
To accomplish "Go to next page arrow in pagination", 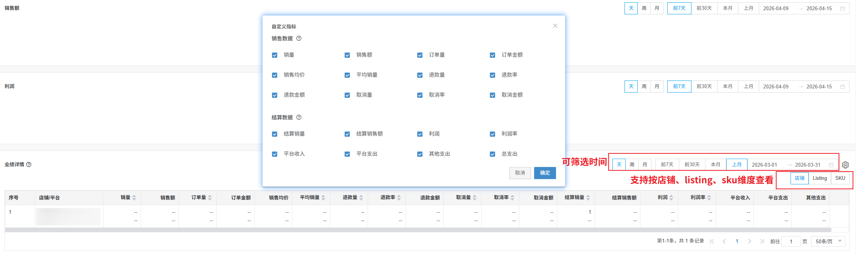I will pyautogui.click(x=749, y=241).
